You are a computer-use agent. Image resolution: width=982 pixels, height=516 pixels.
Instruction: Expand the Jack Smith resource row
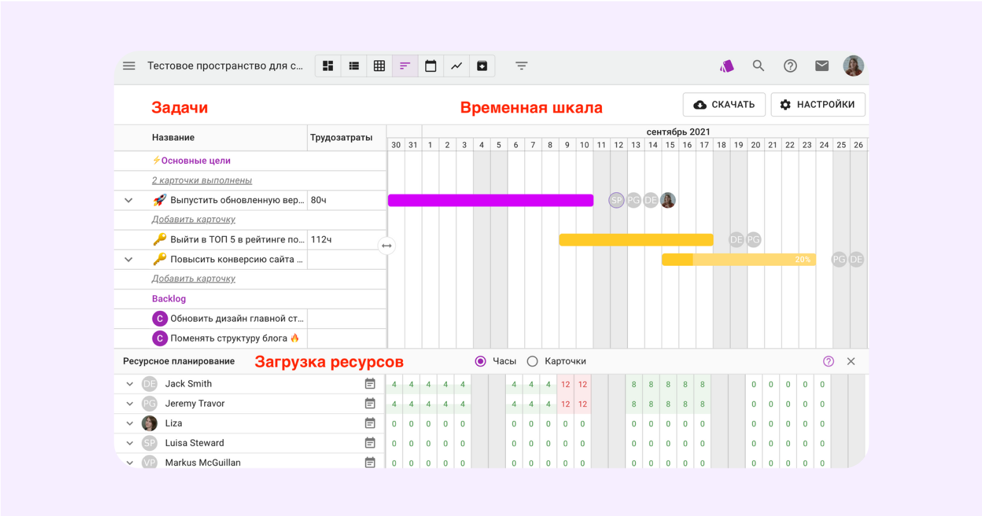click(130, 384)
